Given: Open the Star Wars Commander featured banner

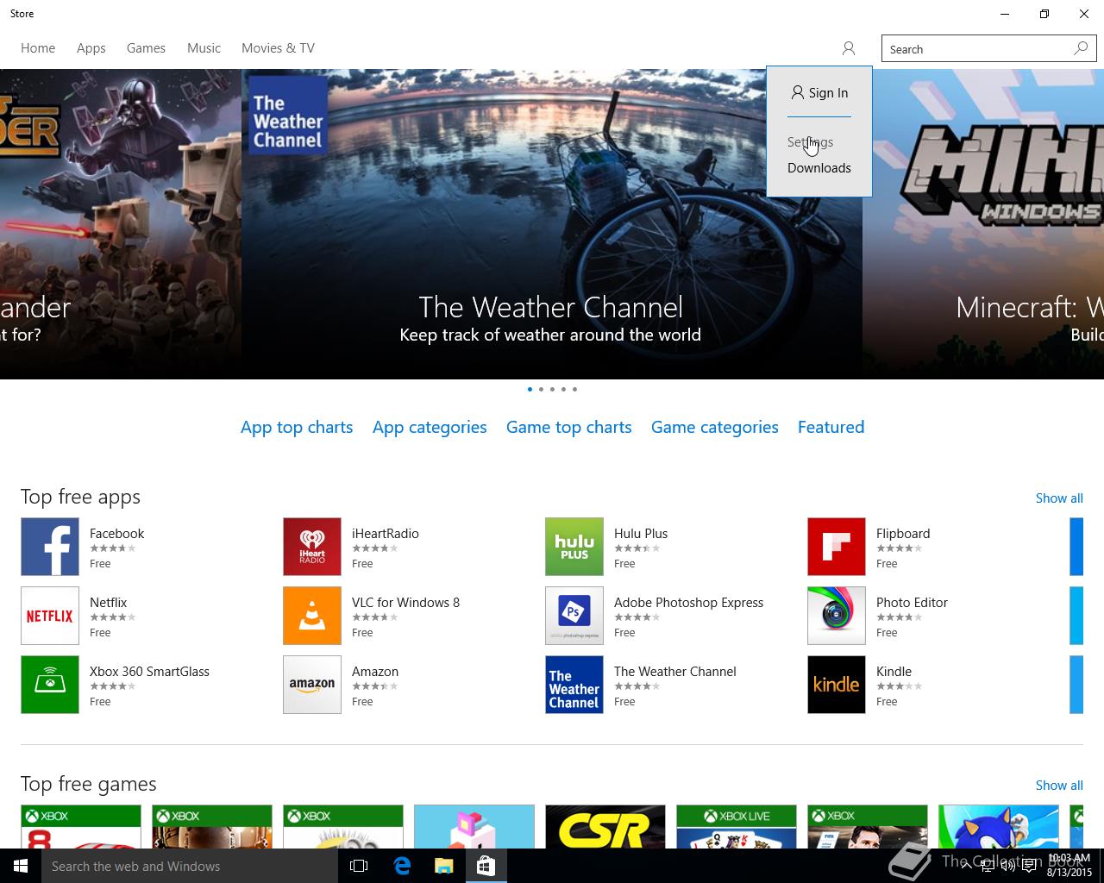Looking at the screenshot, I should point(121,224).
